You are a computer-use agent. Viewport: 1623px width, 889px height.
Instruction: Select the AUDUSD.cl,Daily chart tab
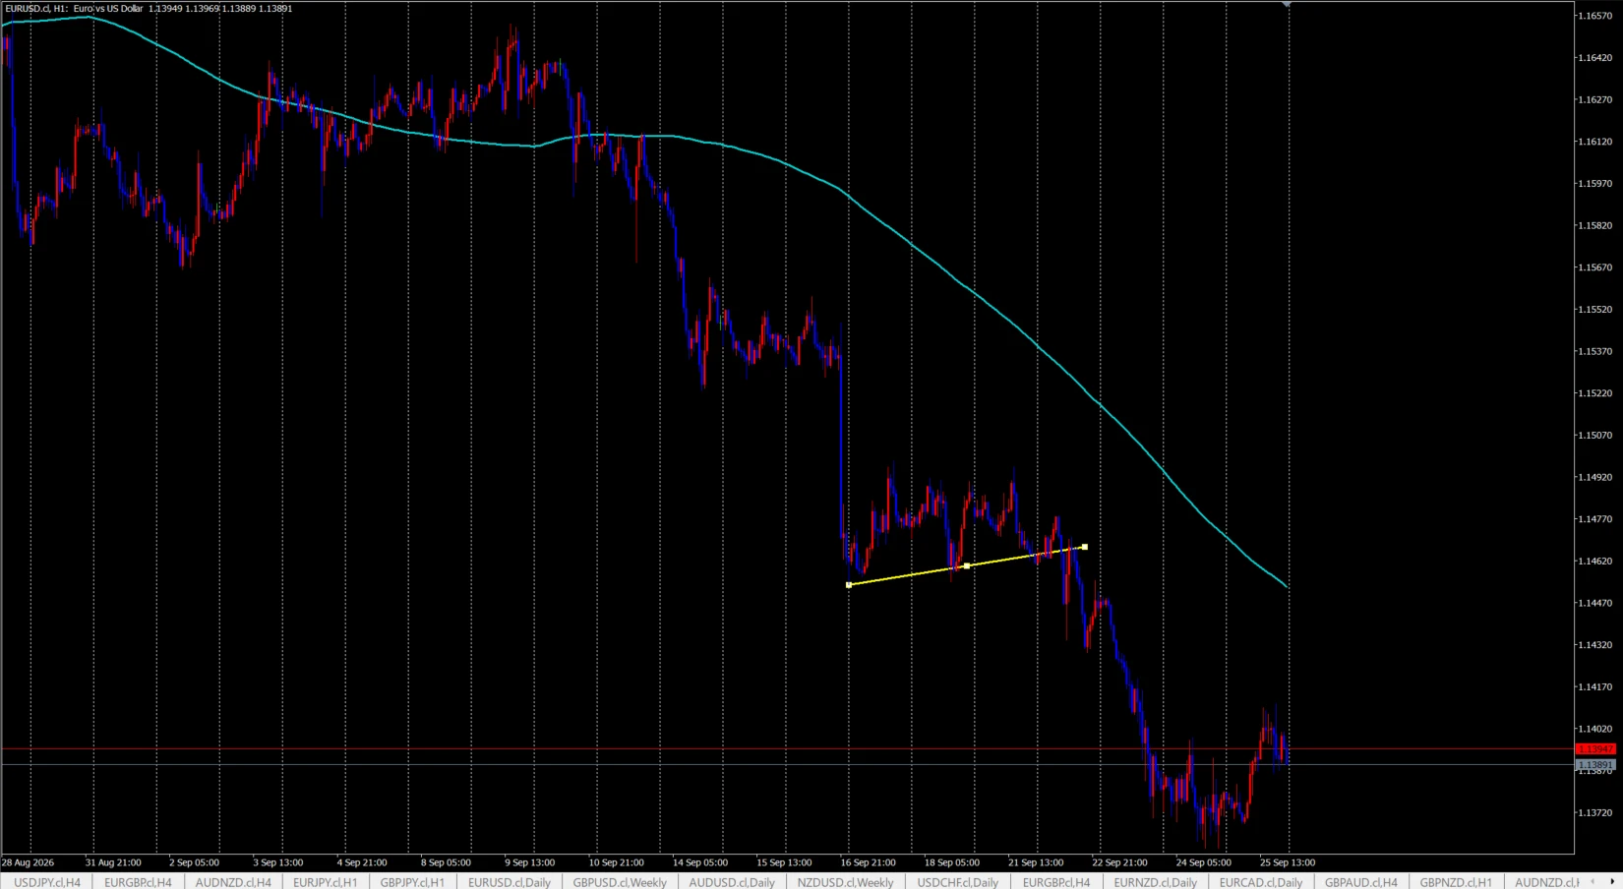[732, 882]
